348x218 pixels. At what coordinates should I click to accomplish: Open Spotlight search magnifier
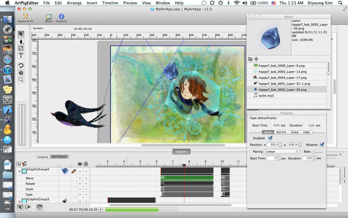pos(341,3)
